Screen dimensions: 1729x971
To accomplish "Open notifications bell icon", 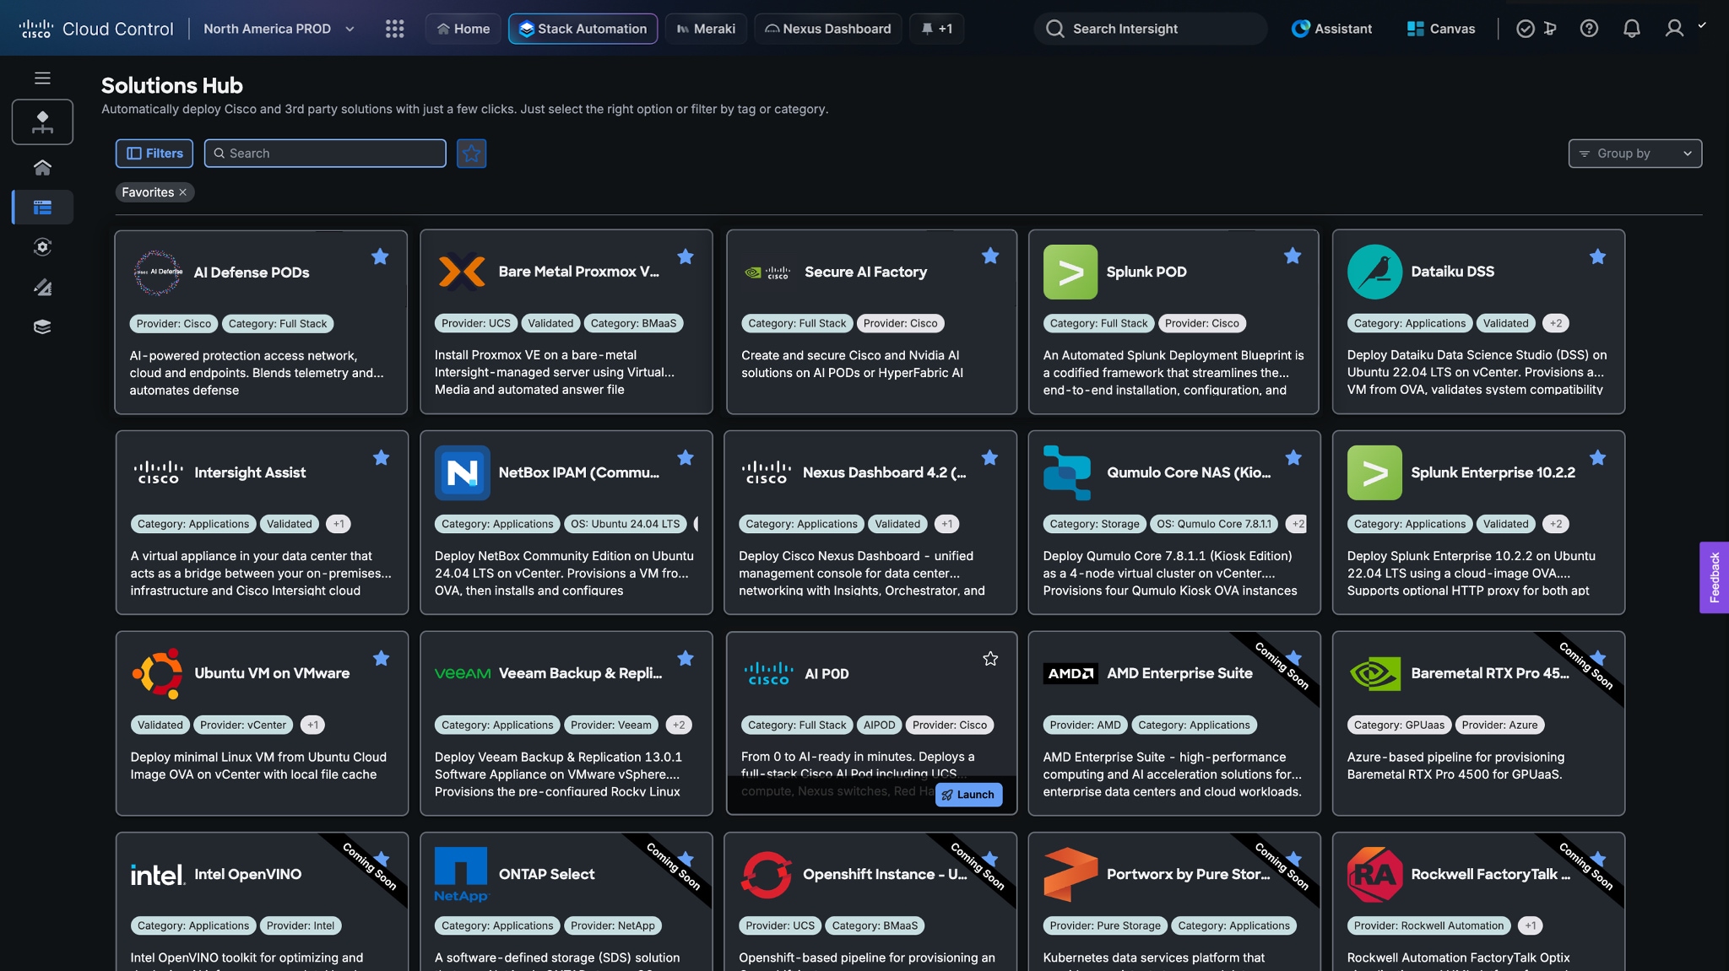I will pyautogui.click(x=1631, y=29).
